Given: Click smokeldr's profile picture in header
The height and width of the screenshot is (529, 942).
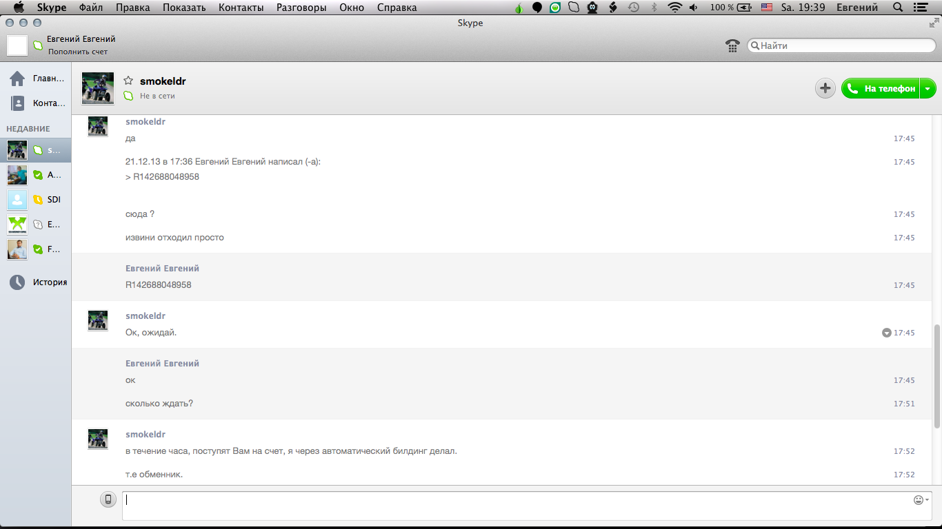Looking at the screenshot, I should (98, 88).
